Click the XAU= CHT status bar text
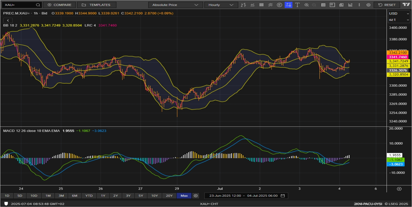This screenshot has width=412, height=207. (209, 204)
